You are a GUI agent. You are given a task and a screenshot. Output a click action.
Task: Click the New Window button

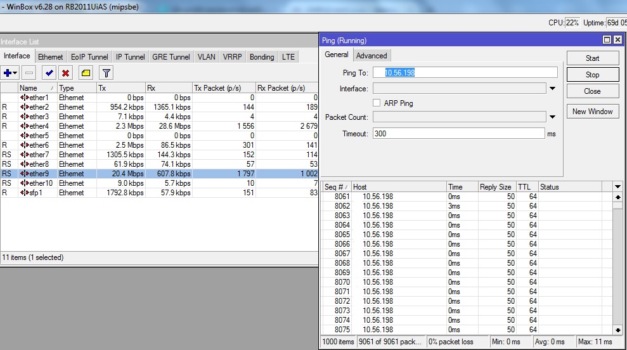[592, 112]
